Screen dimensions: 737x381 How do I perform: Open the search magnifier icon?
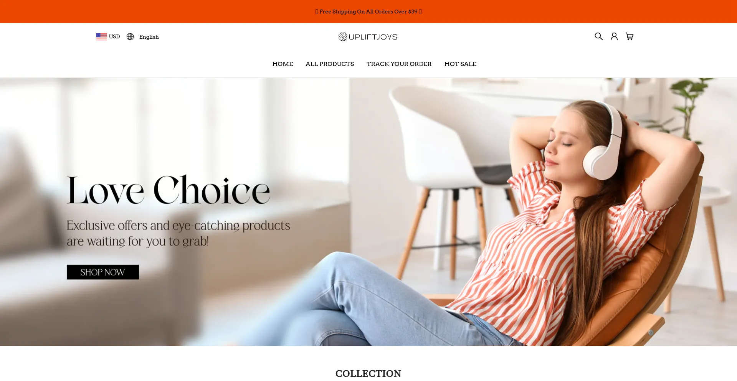[x=598, y=36]
